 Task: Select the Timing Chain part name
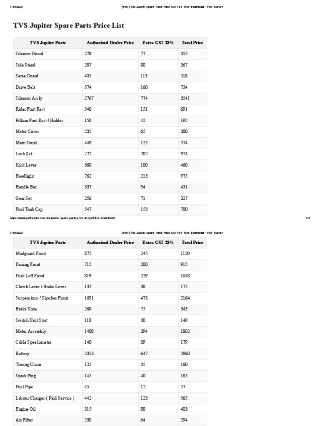[x=28, y=364]
